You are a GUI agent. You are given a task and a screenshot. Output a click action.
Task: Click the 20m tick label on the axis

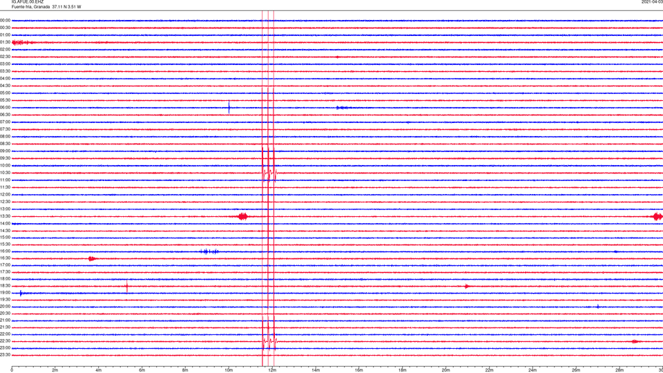coord(445,370)
